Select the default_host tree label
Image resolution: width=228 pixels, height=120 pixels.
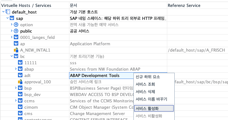tap(24, 12)
